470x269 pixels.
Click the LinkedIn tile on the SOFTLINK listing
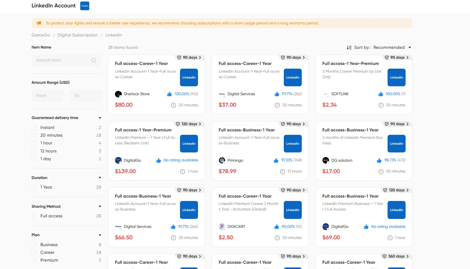[396, 77]
